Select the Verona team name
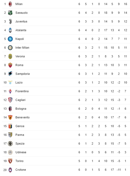This screenshot has height=176, width=130. coord(20,56)
